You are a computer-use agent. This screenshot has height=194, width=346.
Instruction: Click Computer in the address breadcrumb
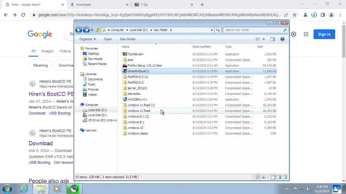[117, 30]
